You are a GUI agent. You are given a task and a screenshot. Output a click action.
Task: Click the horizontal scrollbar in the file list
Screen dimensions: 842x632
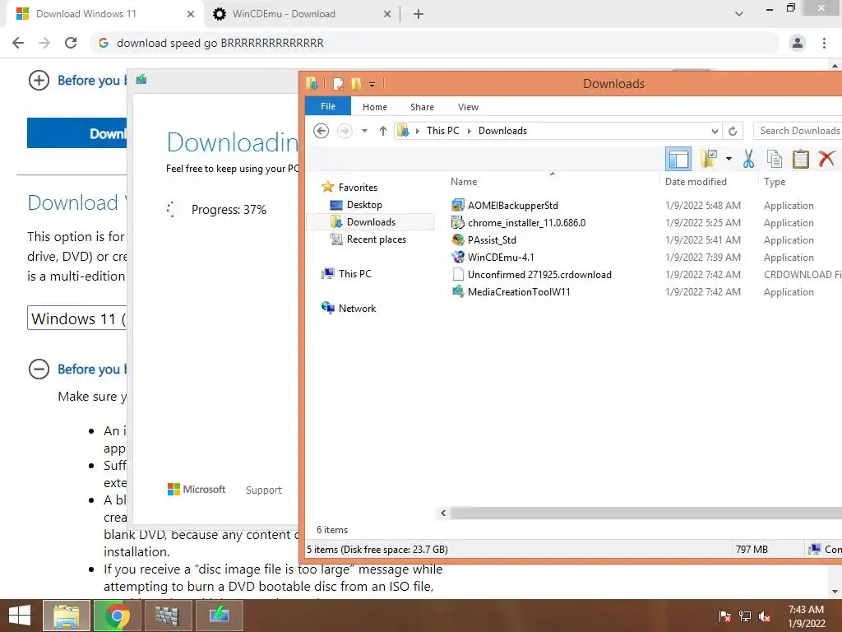coord(646,513)
